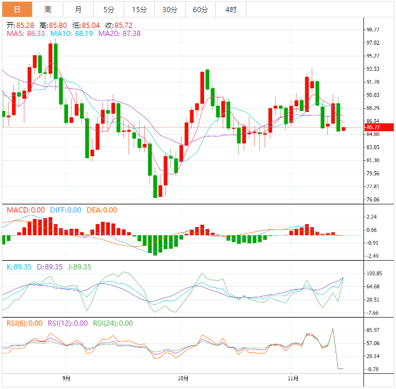
Task: Click the DEA:0.00 label
Action: pyautogui.click(x=101, y=210)
